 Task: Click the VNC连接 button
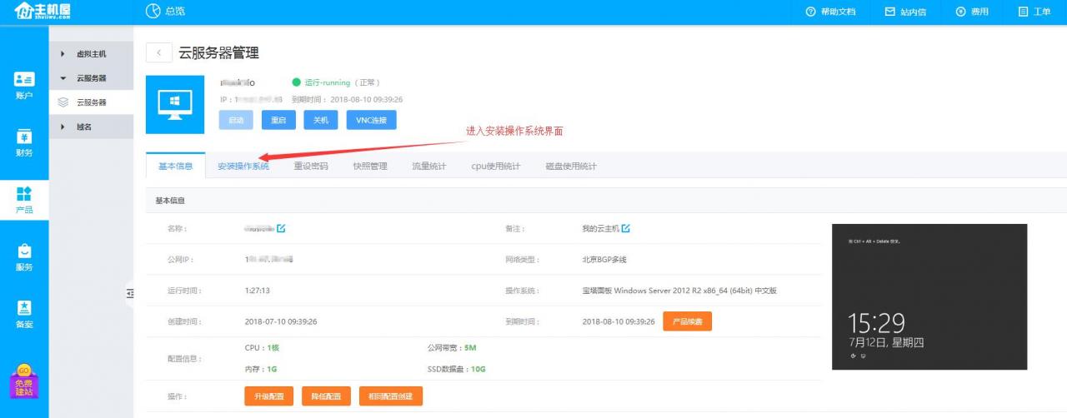click(x=372, y=120)
